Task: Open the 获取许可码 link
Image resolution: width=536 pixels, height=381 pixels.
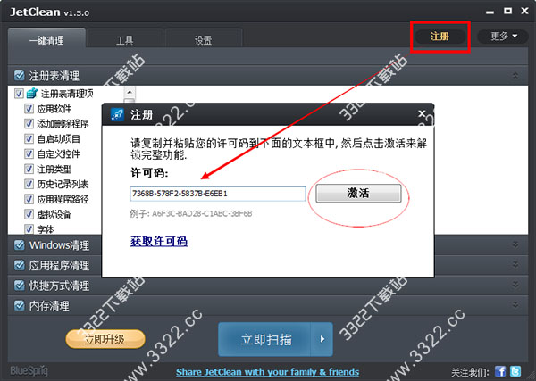Action: (x=159, y=241)
